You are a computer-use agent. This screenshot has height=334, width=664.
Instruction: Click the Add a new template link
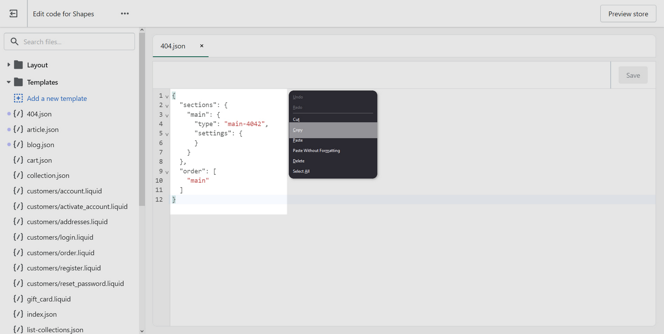point(57,98)
